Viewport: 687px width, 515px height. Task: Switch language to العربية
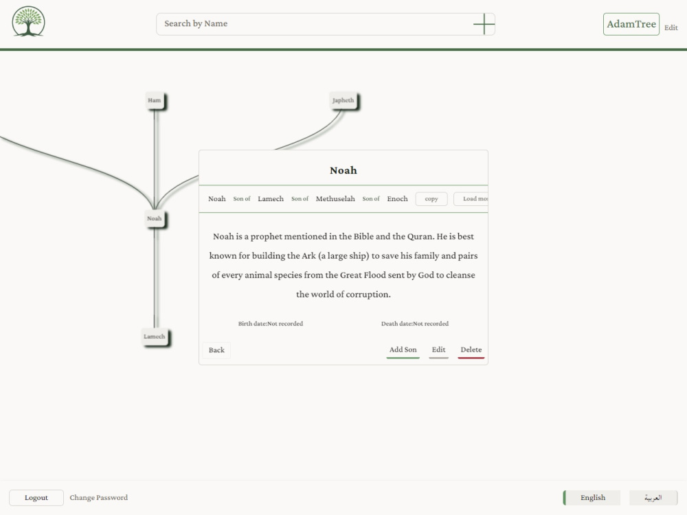click(x=653, y=497)
